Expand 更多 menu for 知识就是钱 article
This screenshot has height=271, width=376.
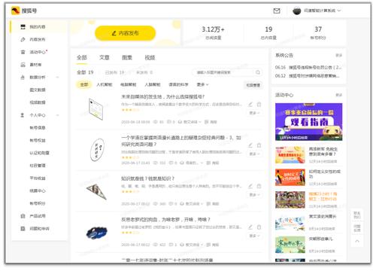254,195
